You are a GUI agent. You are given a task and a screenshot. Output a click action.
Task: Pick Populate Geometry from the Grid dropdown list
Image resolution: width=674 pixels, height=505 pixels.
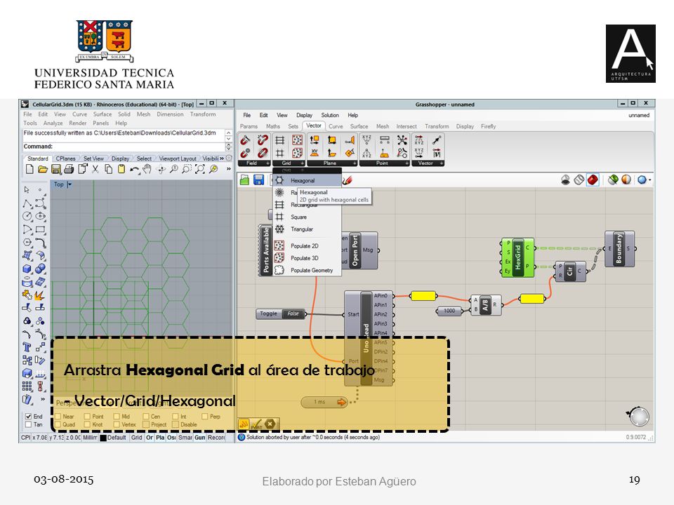(307, 271)
